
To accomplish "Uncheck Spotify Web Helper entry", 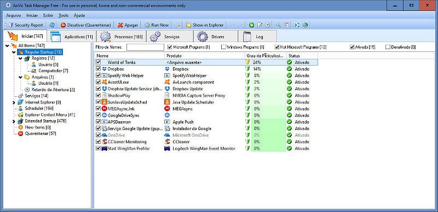I will click(98, 75).
